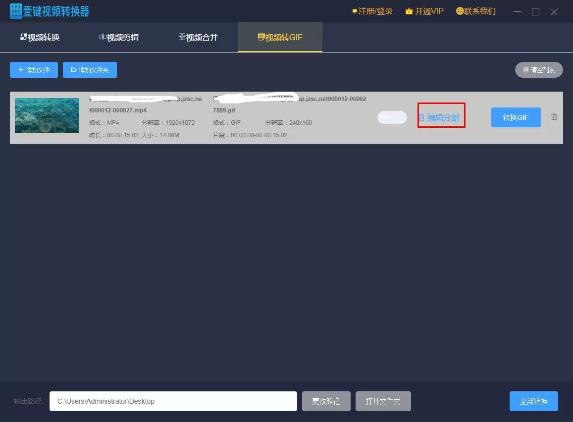Click the 壹键视频转换器 app logo icon
This screenshot has height=422, width=573.
tap(16, 11)
